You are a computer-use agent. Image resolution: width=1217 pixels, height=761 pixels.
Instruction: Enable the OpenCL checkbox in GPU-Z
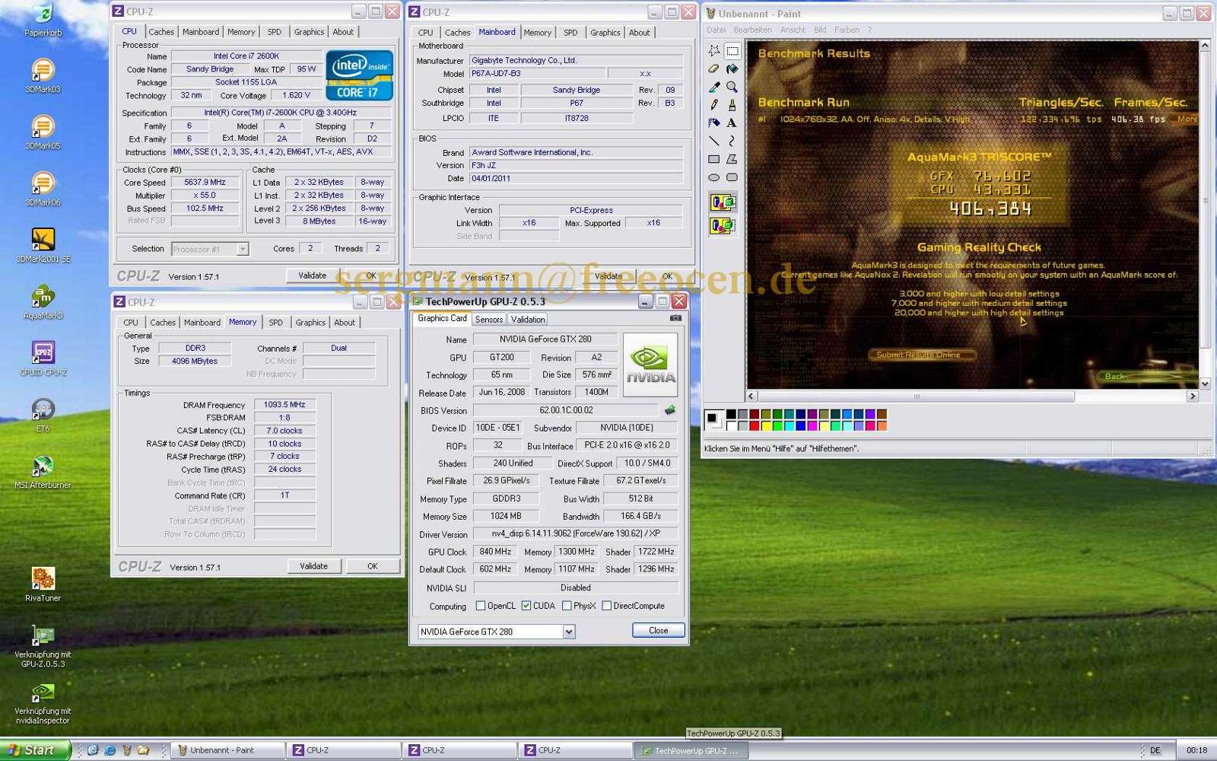coord(480,606)
